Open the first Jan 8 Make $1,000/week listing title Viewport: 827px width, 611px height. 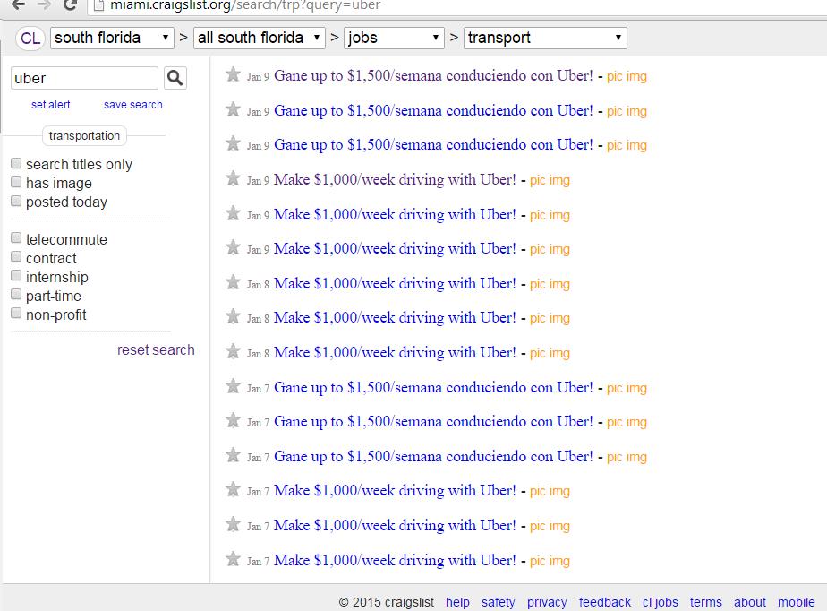click(x=395, y=284)
